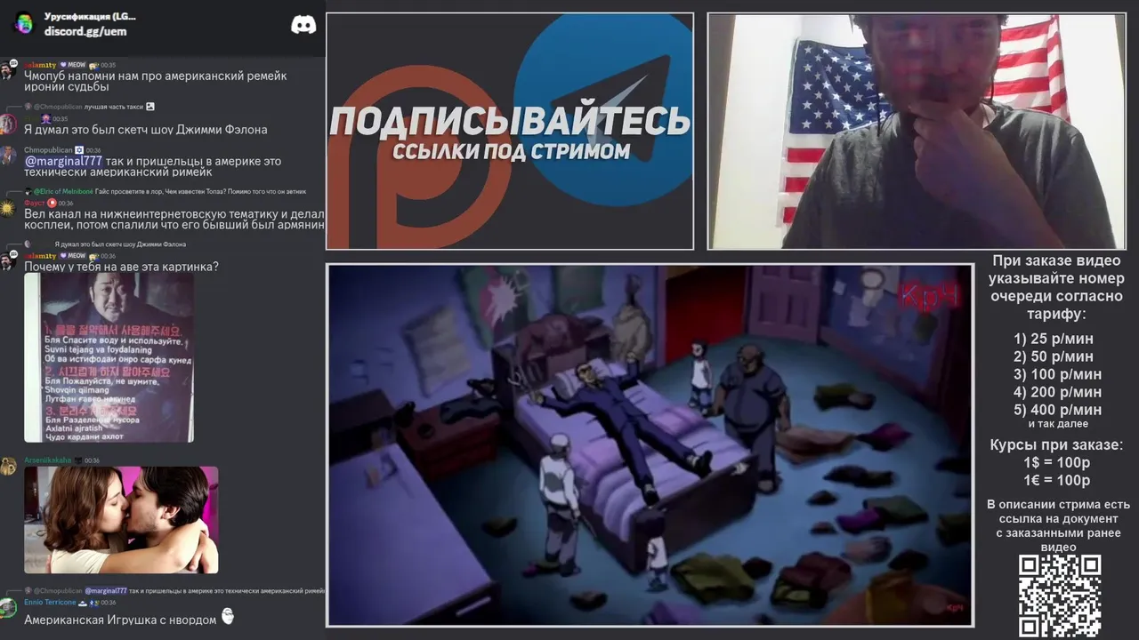Click the '1$ = 100р' exchange rate
1139x640 pixels.
click(1056, 463)
